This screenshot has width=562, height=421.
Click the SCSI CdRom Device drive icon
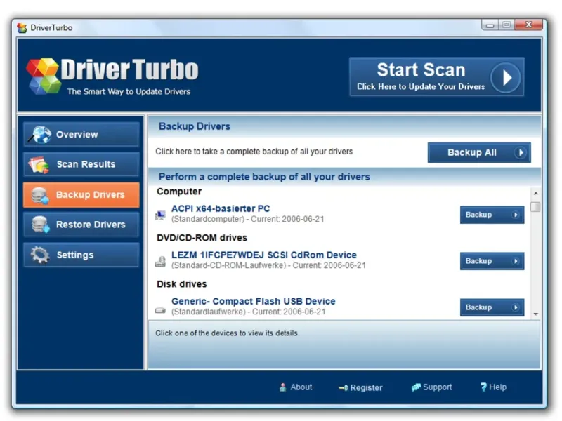[x=160, y=261]
